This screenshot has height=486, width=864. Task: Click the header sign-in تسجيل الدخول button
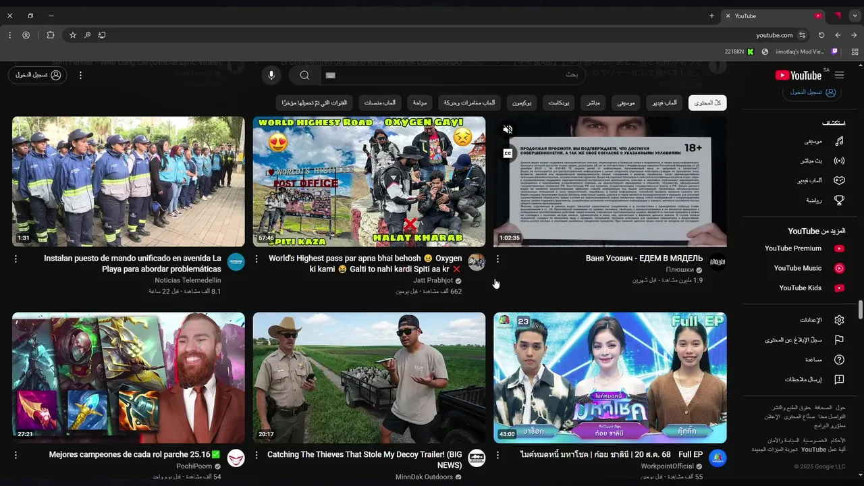[38, 75]
